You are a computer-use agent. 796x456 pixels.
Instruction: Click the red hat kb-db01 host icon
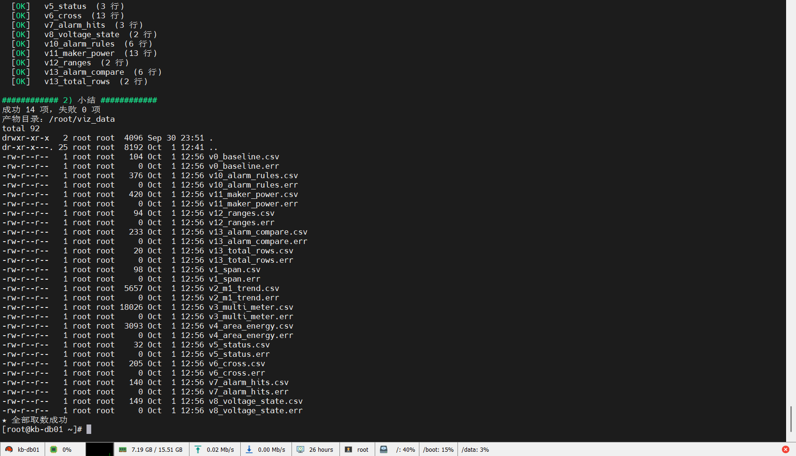pyautogui.click(x=9, y=449)
